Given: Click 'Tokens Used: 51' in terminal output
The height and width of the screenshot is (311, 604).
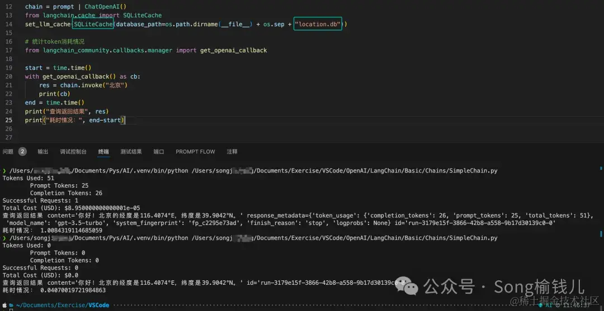Looking at the screenshot, I should (28, 178).
